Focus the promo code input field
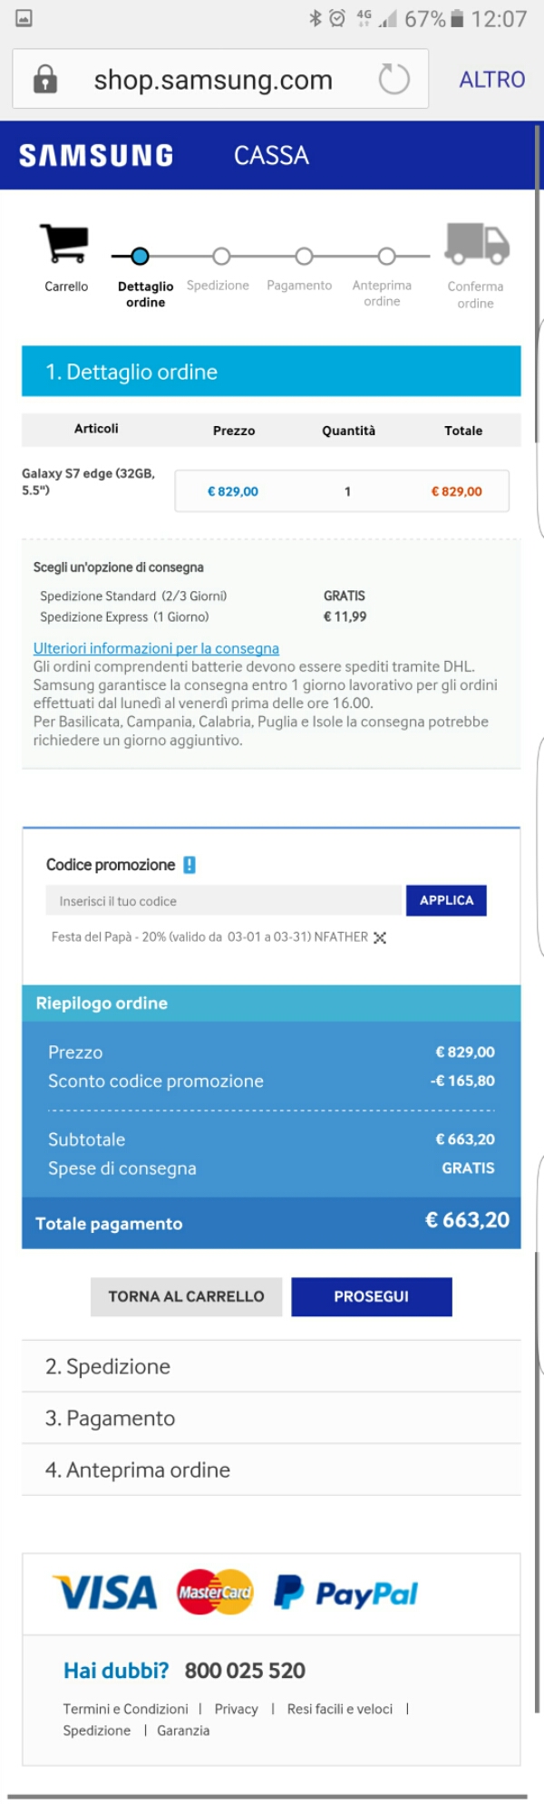The height and width of the screenshot is (1804, 544). (223, 901)
